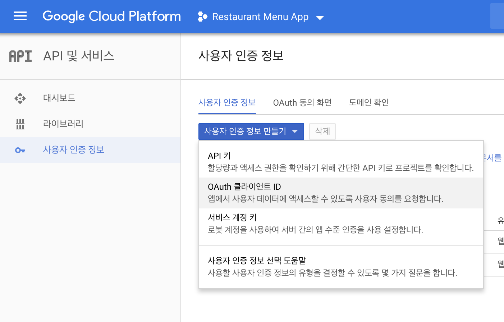Click the 라이브러리 library icon
Screen dimensions: 504x322
tap(20, 124)
